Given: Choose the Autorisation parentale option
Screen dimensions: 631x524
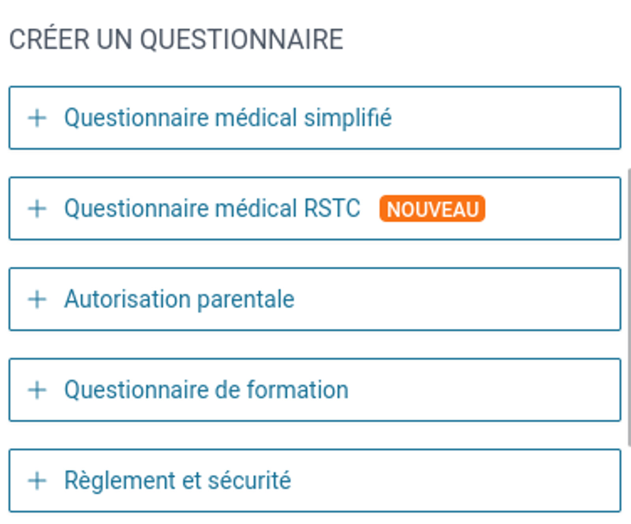Looking at the screenshot, I should coord(180,299).
